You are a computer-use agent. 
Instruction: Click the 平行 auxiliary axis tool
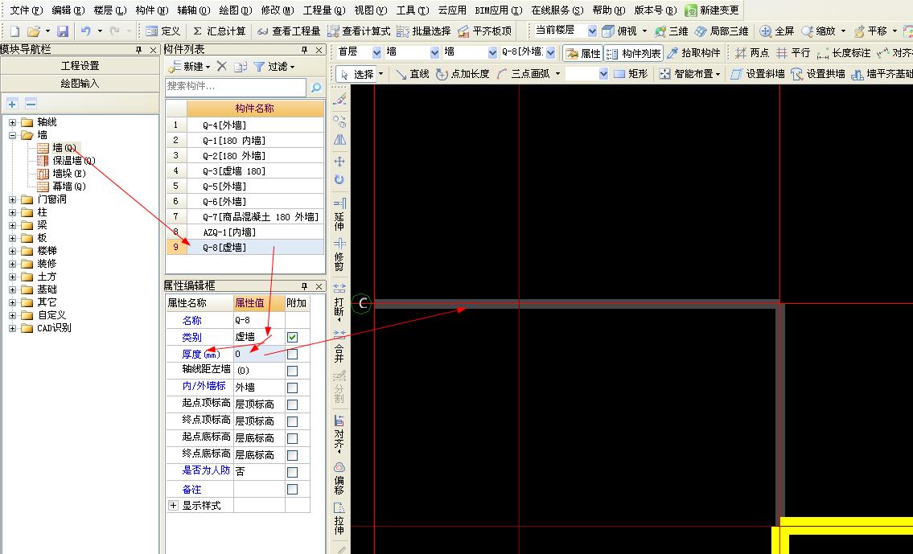(x=793, y=53)
